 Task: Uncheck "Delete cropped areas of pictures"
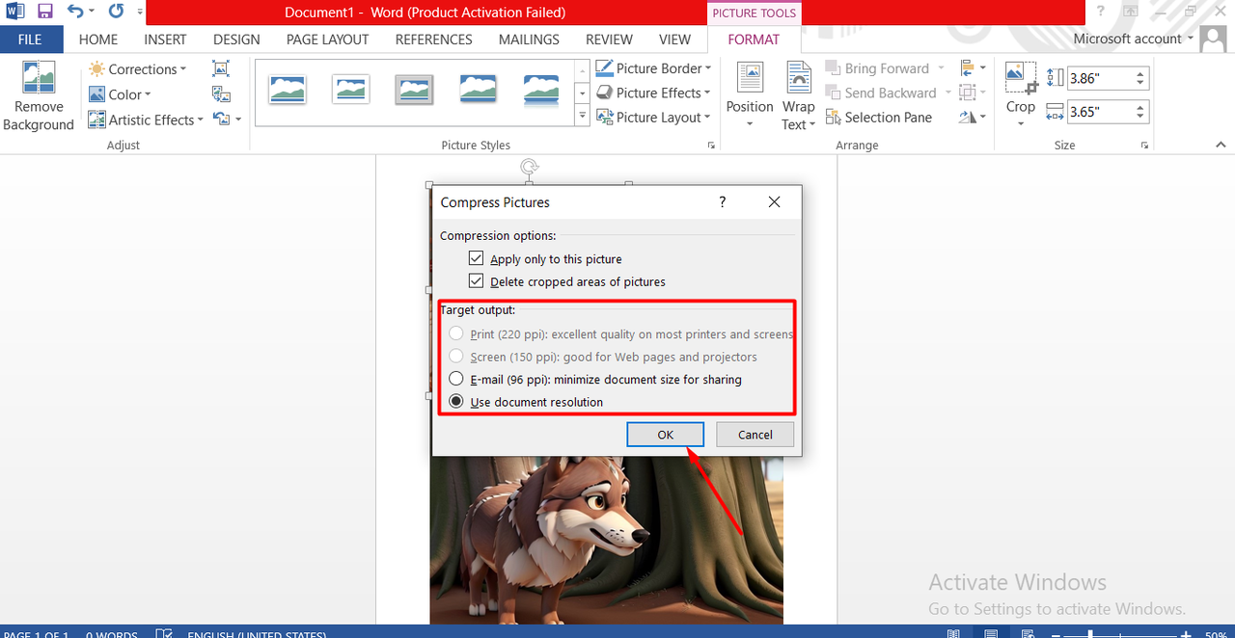(476, 281)
